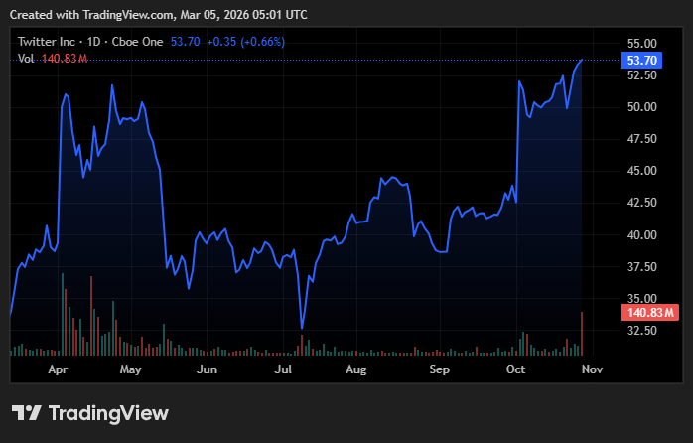
Task: Click the Oct label on time axis
Action: [515, 369]
